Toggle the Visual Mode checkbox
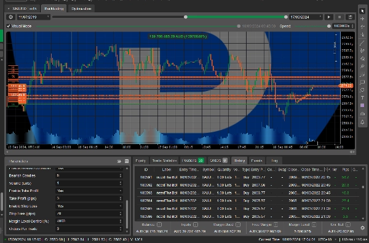This screenshot has height=243, width=369. pos(9,26)
